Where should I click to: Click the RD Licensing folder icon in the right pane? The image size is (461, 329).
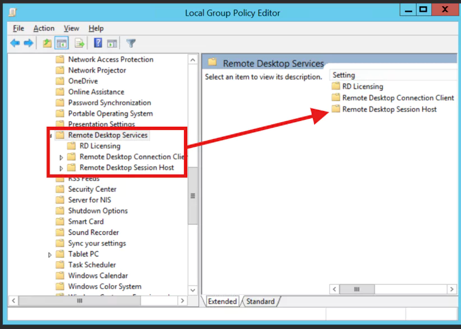pyautogui.click(x=336, y=86)
